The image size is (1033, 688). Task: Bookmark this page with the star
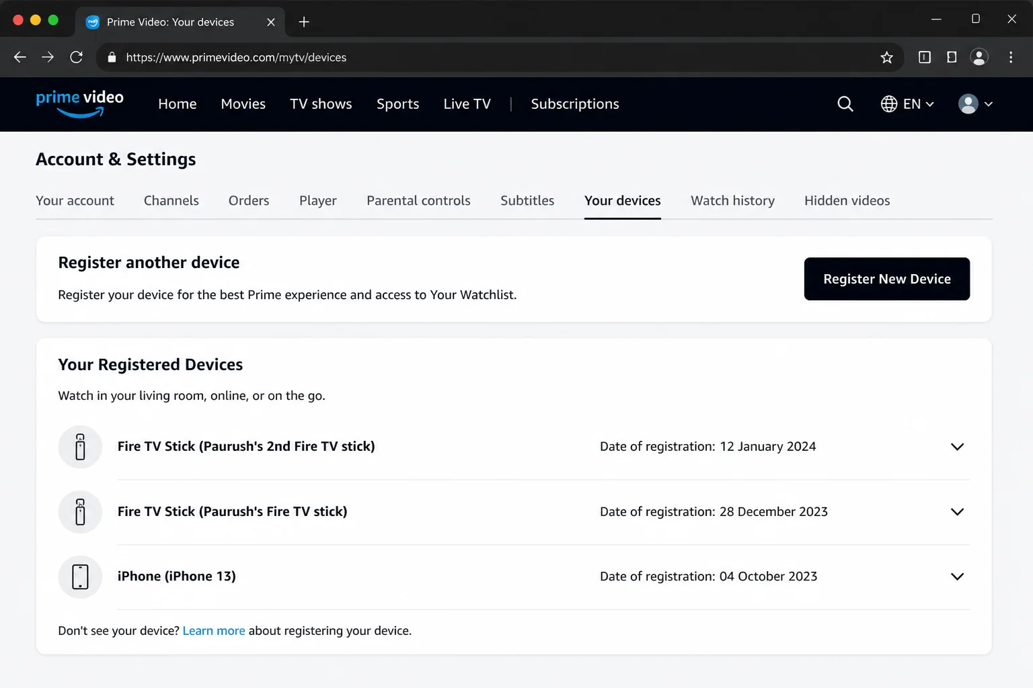887,57
